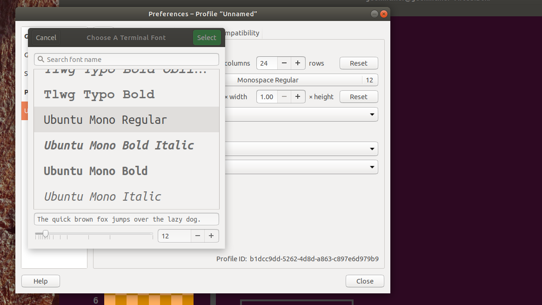Choose the Ubuntu Mono Bold font
542x305 pixels.
[x=95, y=171]
